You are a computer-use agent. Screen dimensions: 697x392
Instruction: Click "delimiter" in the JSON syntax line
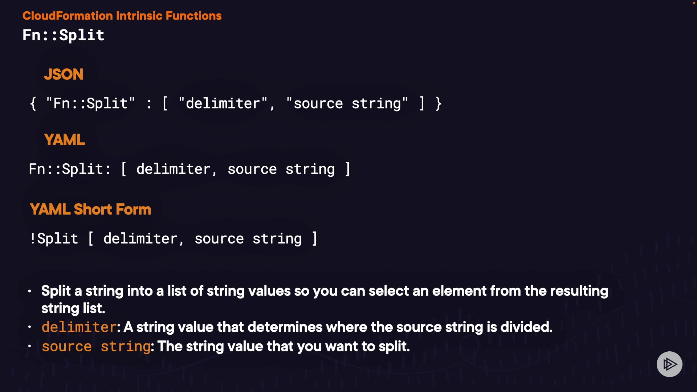223,103
